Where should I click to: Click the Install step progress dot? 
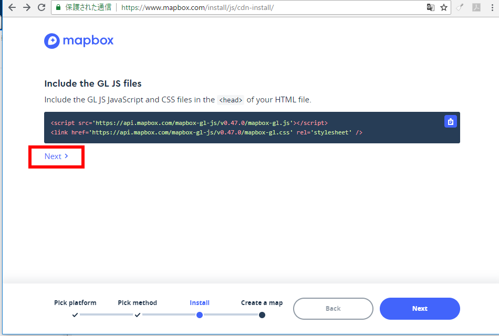200,315
